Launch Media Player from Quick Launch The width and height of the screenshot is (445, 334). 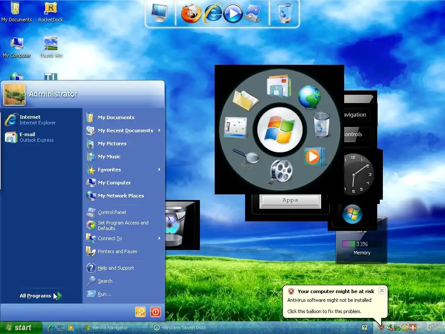coord(71,327)
